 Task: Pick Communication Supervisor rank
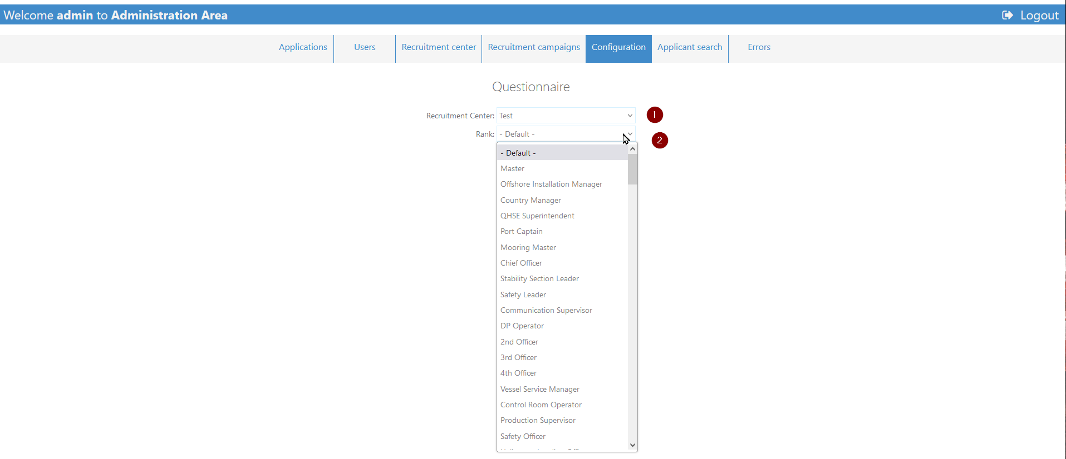click(562, 310)
